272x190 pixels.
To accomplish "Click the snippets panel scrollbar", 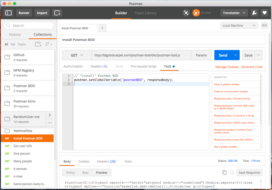I will [x=261, y=100].
